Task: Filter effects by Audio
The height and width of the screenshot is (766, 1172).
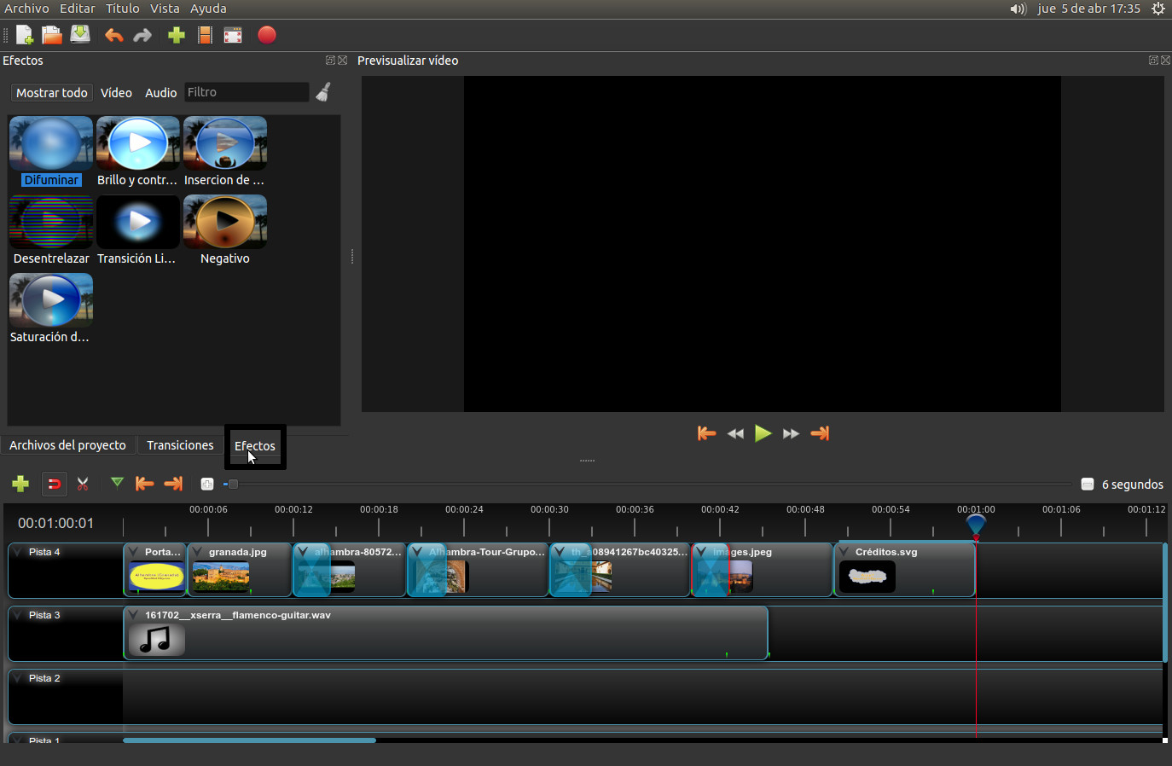Action: tap(160, 92)
